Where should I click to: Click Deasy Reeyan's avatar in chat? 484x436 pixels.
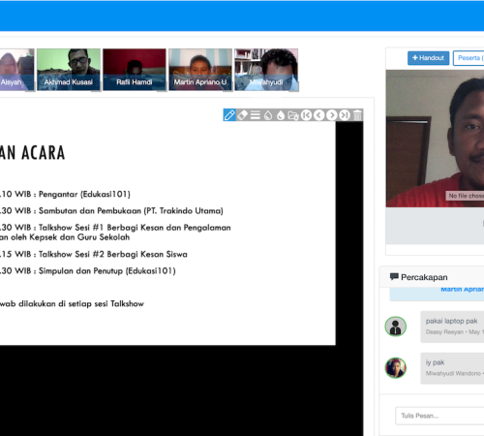point(396,327)
